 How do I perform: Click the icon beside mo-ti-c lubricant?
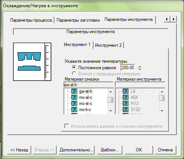pos(74,110)
